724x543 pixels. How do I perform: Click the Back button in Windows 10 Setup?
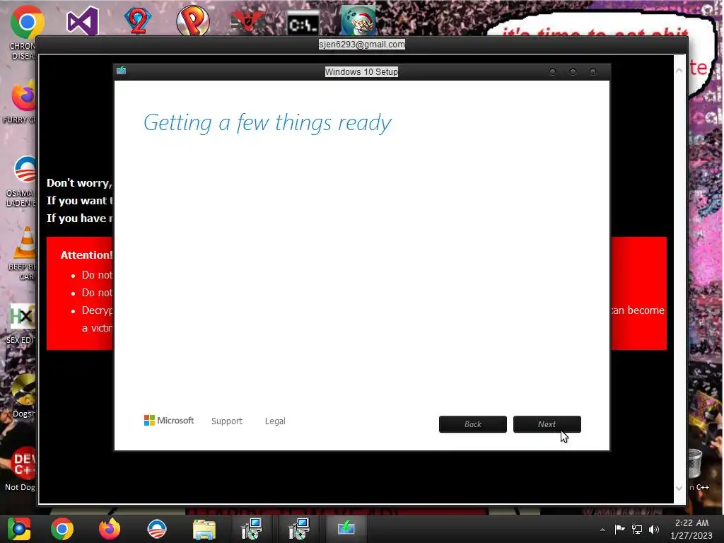point(473,424)
